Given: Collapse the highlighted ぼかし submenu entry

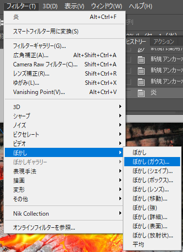Looking at the screenshot, I should pos(64,153).
